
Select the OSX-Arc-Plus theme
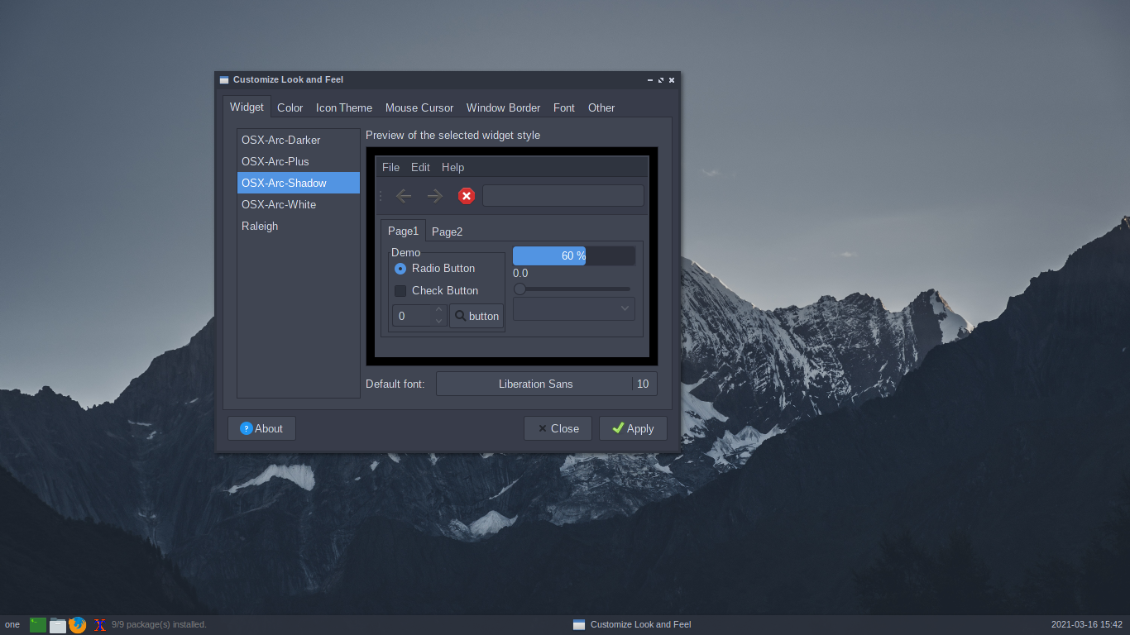(x=299, y=161)
